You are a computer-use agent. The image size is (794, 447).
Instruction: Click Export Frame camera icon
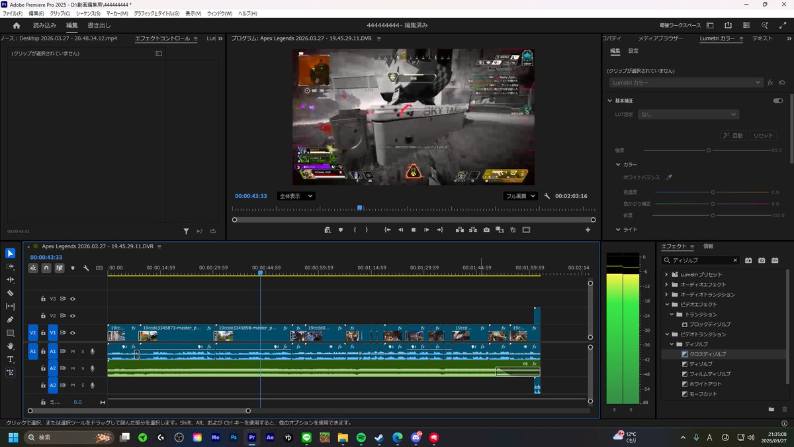(x=486, y=230)
